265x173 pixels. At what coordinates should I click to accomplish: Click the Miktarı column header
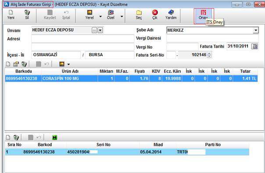tap(106, 71)
